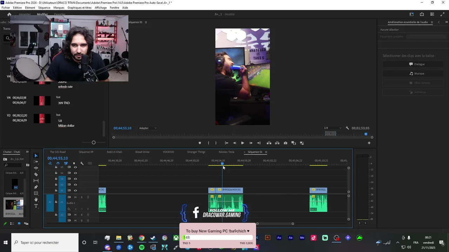Open the Séquence menu
This screenshot has height=252, width=449.
44,8
